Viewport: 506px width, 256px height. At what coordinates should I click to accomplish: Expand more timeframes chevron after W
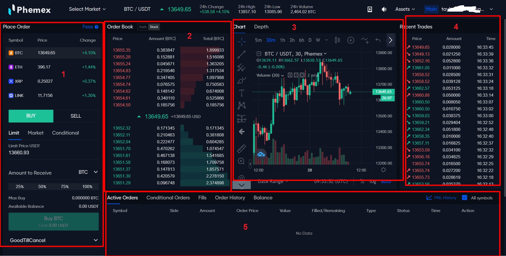326,40
